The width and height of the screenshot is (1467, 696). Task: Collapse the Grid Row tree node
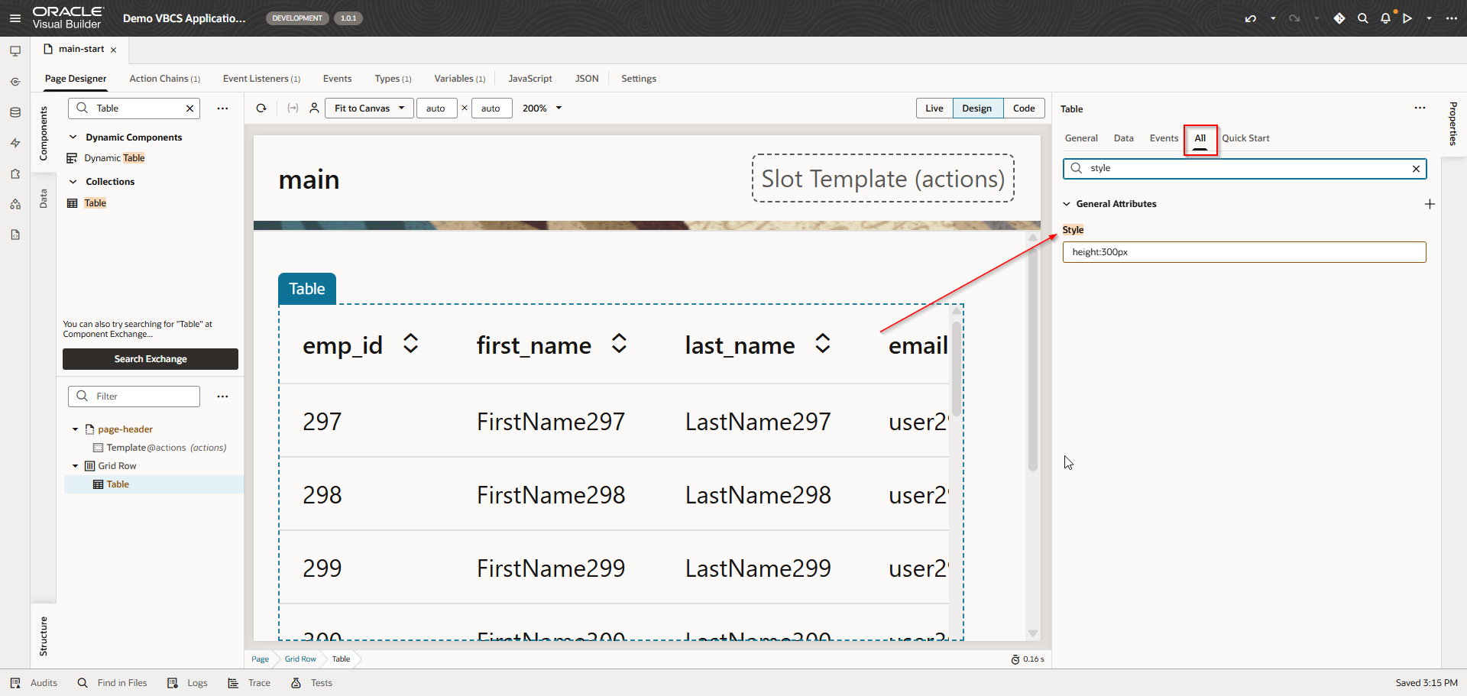point(75,466)
